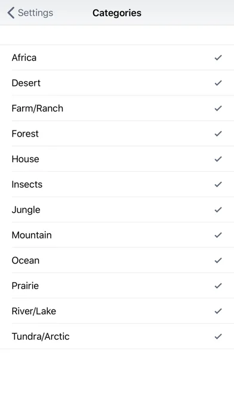The height and width of the screenshot is (415, 234).
Task: Tap the House checkmark icon
Action: tap(218, 159)
